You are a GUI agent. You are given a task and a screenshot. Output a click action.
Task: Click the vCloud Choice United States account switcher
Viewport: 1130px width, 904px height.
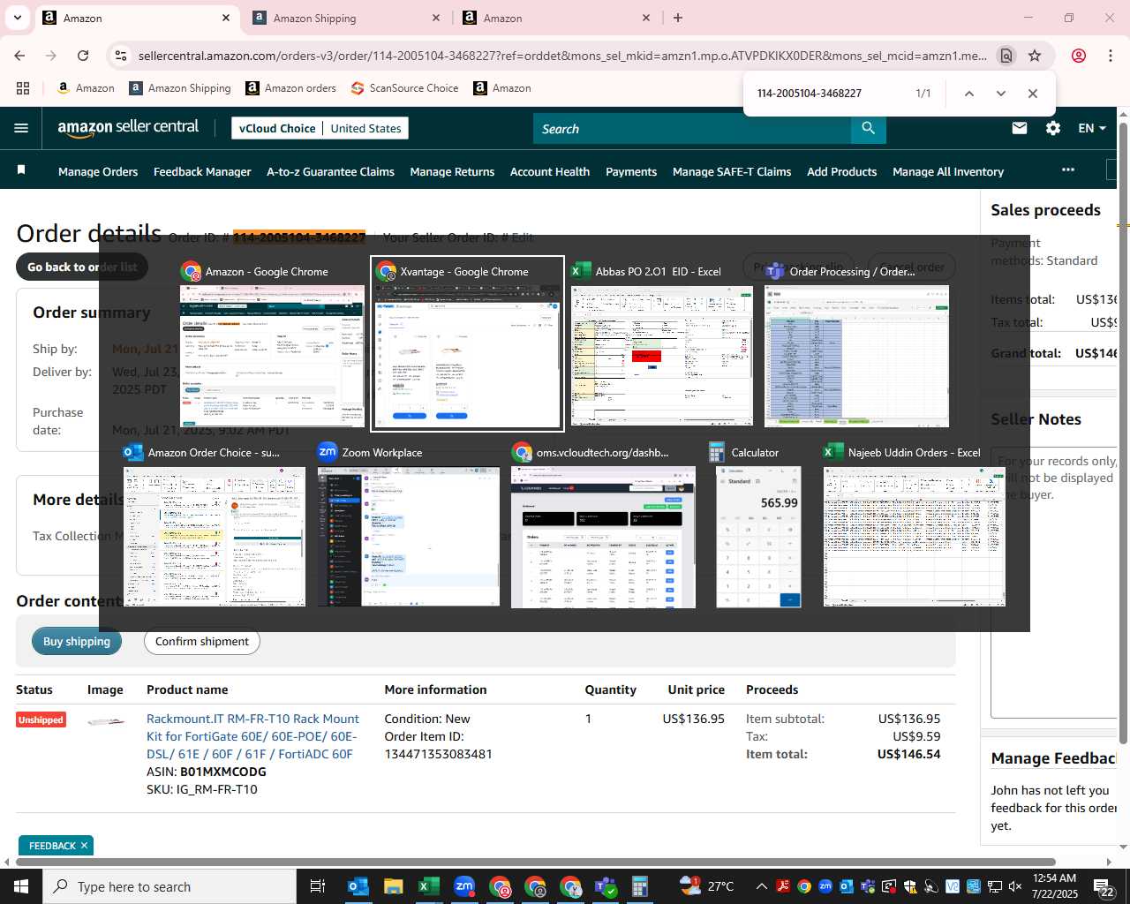(320, 128)
